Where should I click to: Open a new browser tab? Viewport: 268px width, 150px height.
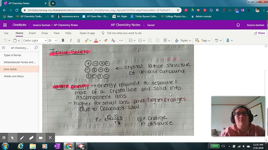(53, 3)
